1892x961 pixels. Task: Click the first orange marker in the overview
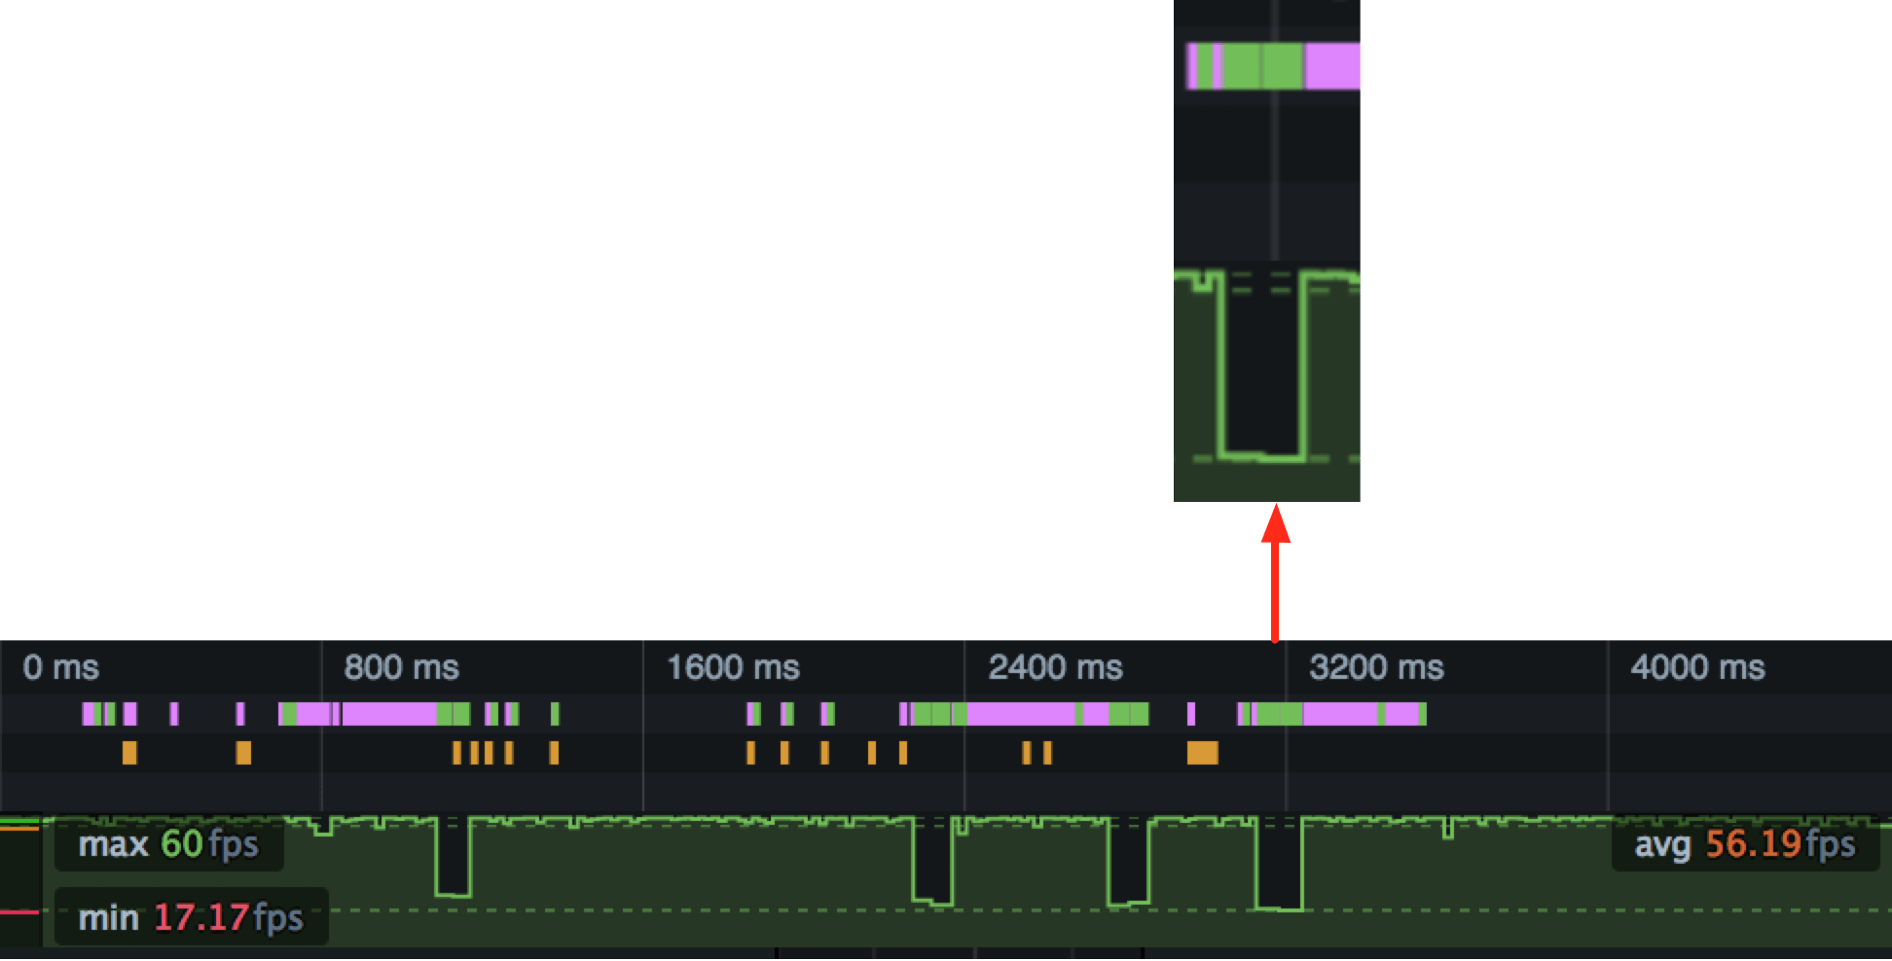129,753
